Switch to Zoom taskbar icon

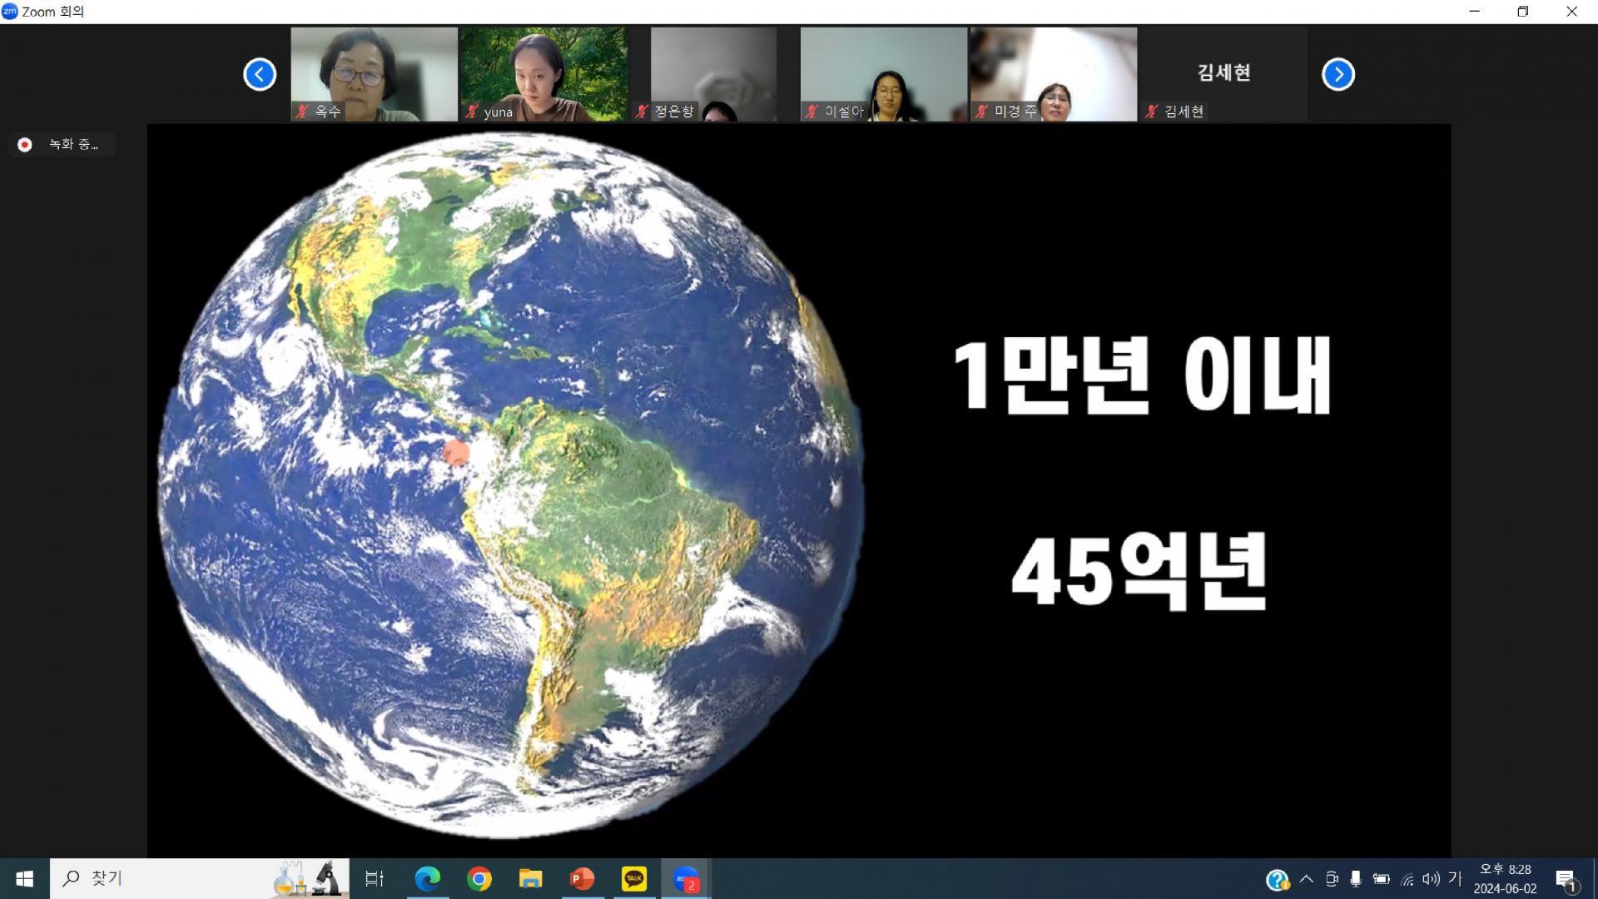[686, 878]
